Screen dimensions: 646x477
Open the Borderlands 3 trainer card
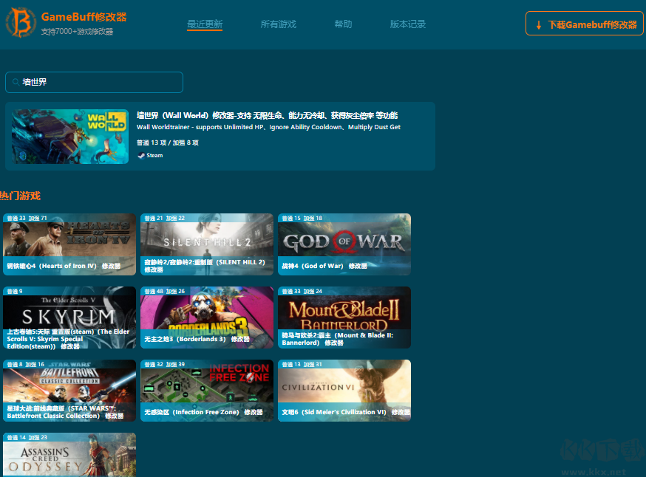pyautogui.click(x=207, y=318)
